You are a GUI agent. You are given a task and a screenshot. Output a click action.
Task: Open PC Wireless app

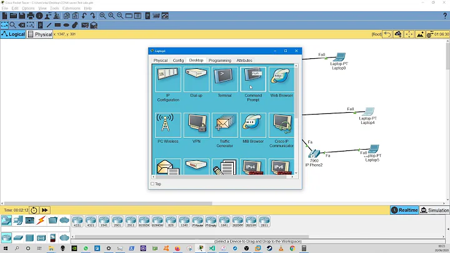tap(168, 125)
